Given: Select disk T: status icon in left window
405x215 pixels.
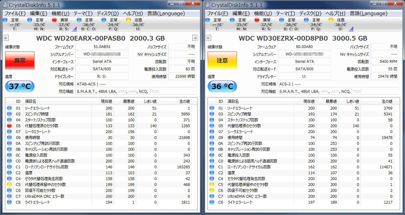Looking at the screenshot, I should point(5,20).
